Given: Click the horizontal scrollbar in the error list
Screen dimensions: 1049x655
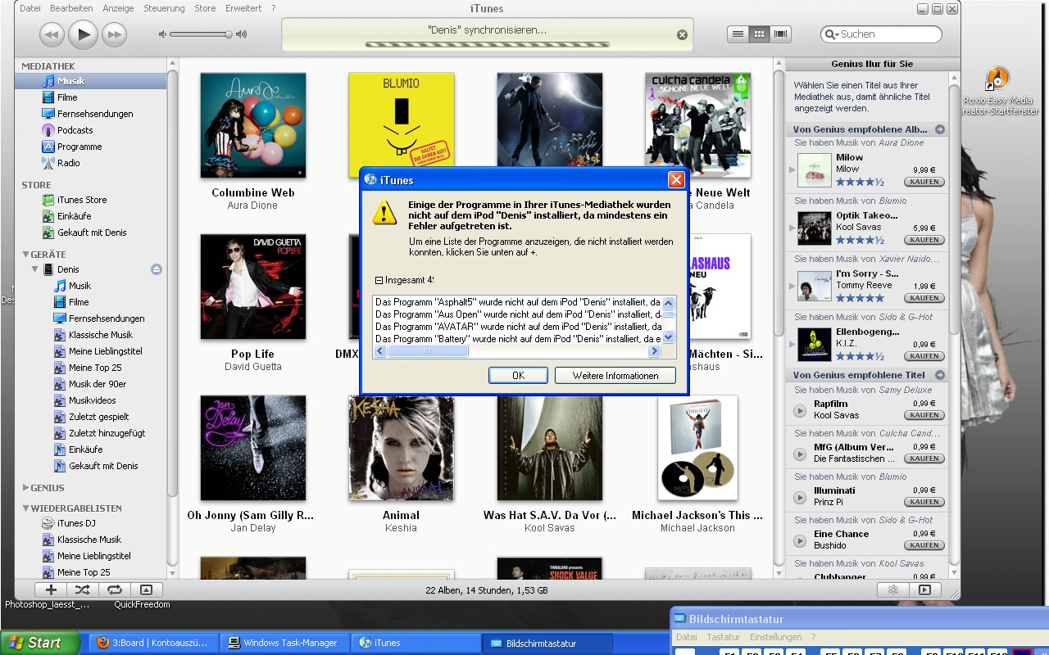Looking at the screenshot, I should [x=428, y=351].
